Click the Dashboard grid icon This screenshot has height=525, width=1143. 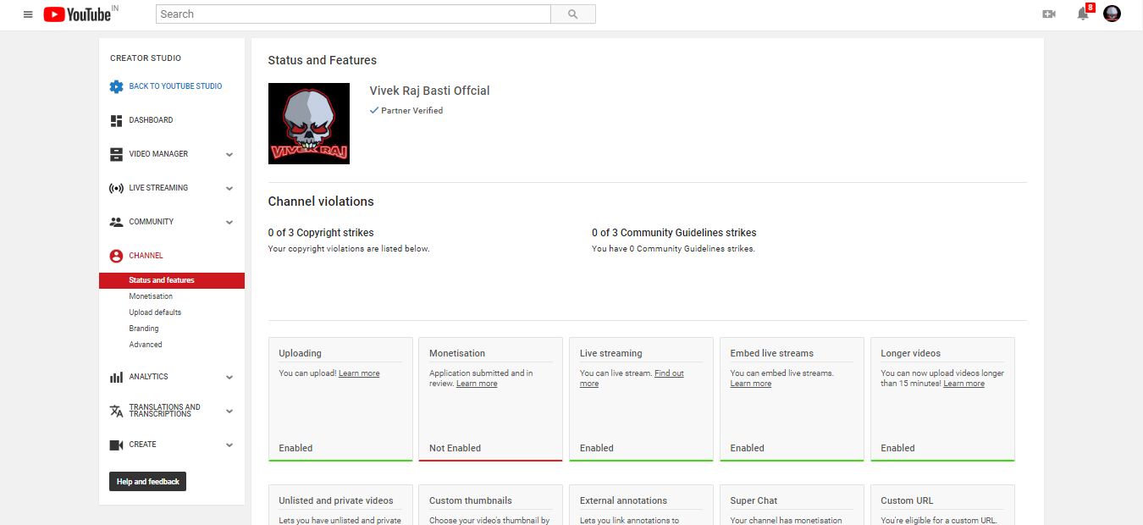click(x=116, y=120)
